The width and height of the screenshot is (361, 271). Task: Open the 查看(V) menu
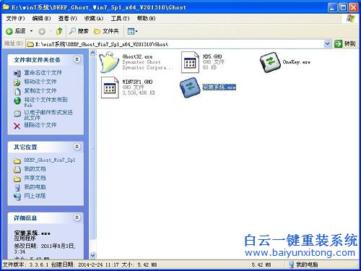(x=67, y=19)
